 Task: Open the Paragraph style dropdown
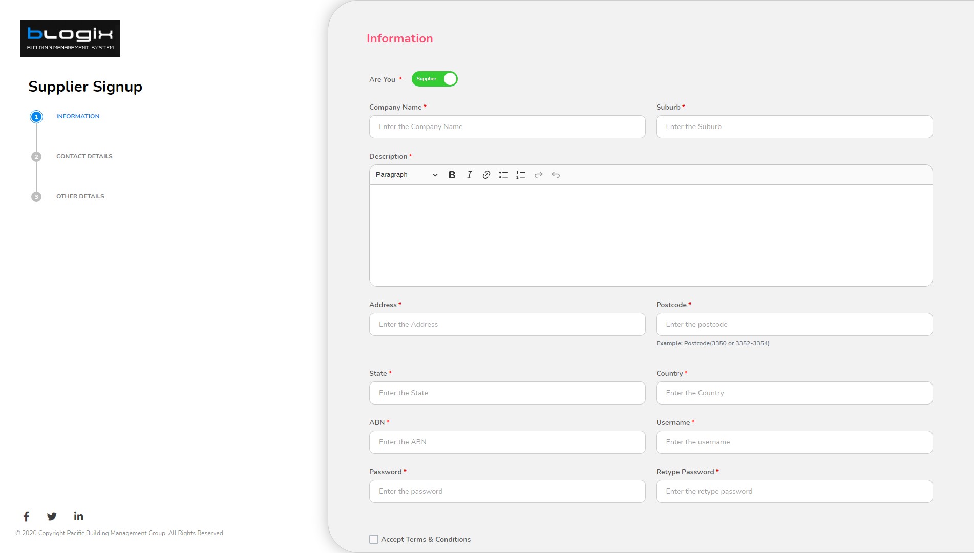[x=406, y=175]
